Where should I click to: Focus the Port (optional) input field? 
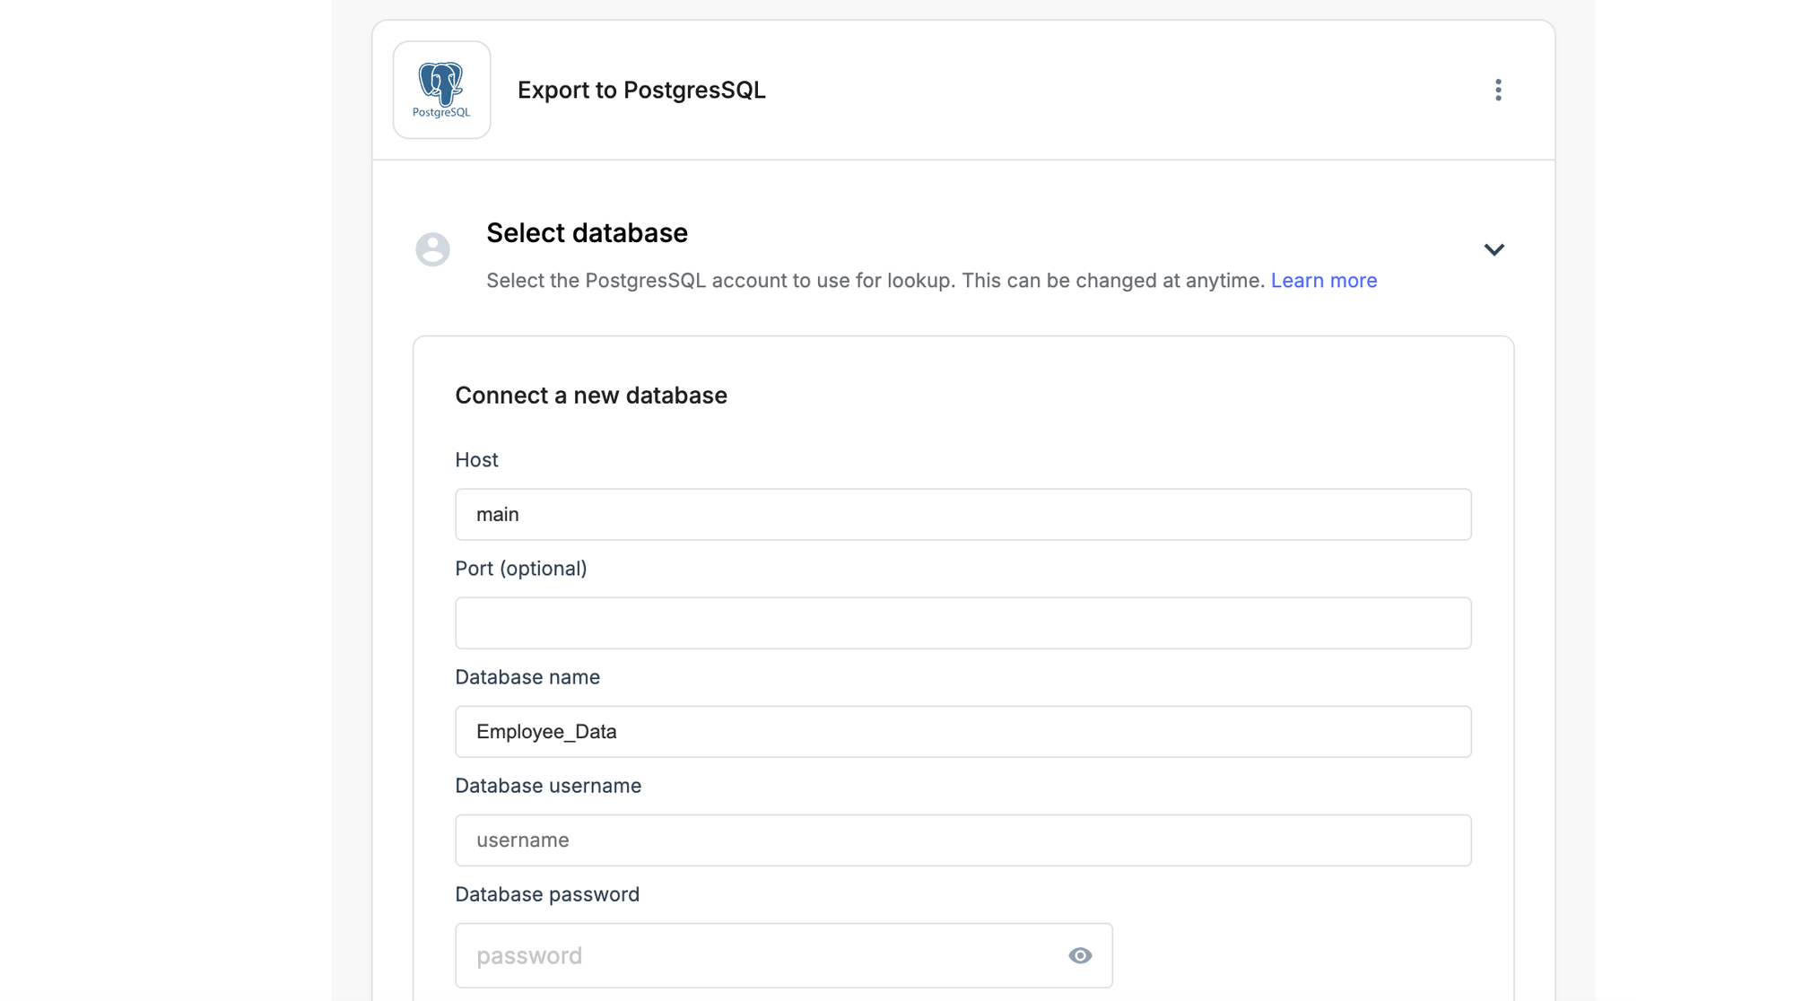click(962, 623)
